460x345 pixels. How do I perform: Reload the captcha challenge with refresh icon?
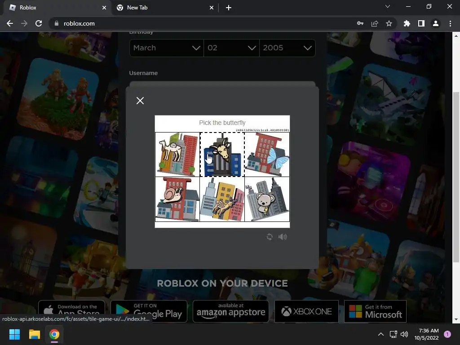[x=270, y=237]
